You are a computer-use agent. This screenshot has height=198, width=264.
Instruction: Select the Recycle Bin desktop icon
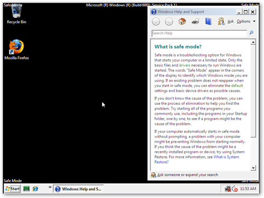(x=16, y=14)
